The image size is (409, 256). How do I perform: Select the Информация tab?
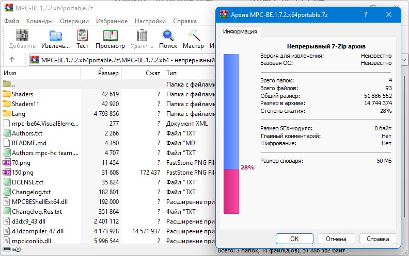[x=240, y=31]
